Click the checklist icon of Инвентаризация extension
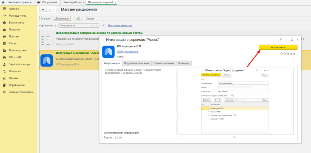 (47, 40)
